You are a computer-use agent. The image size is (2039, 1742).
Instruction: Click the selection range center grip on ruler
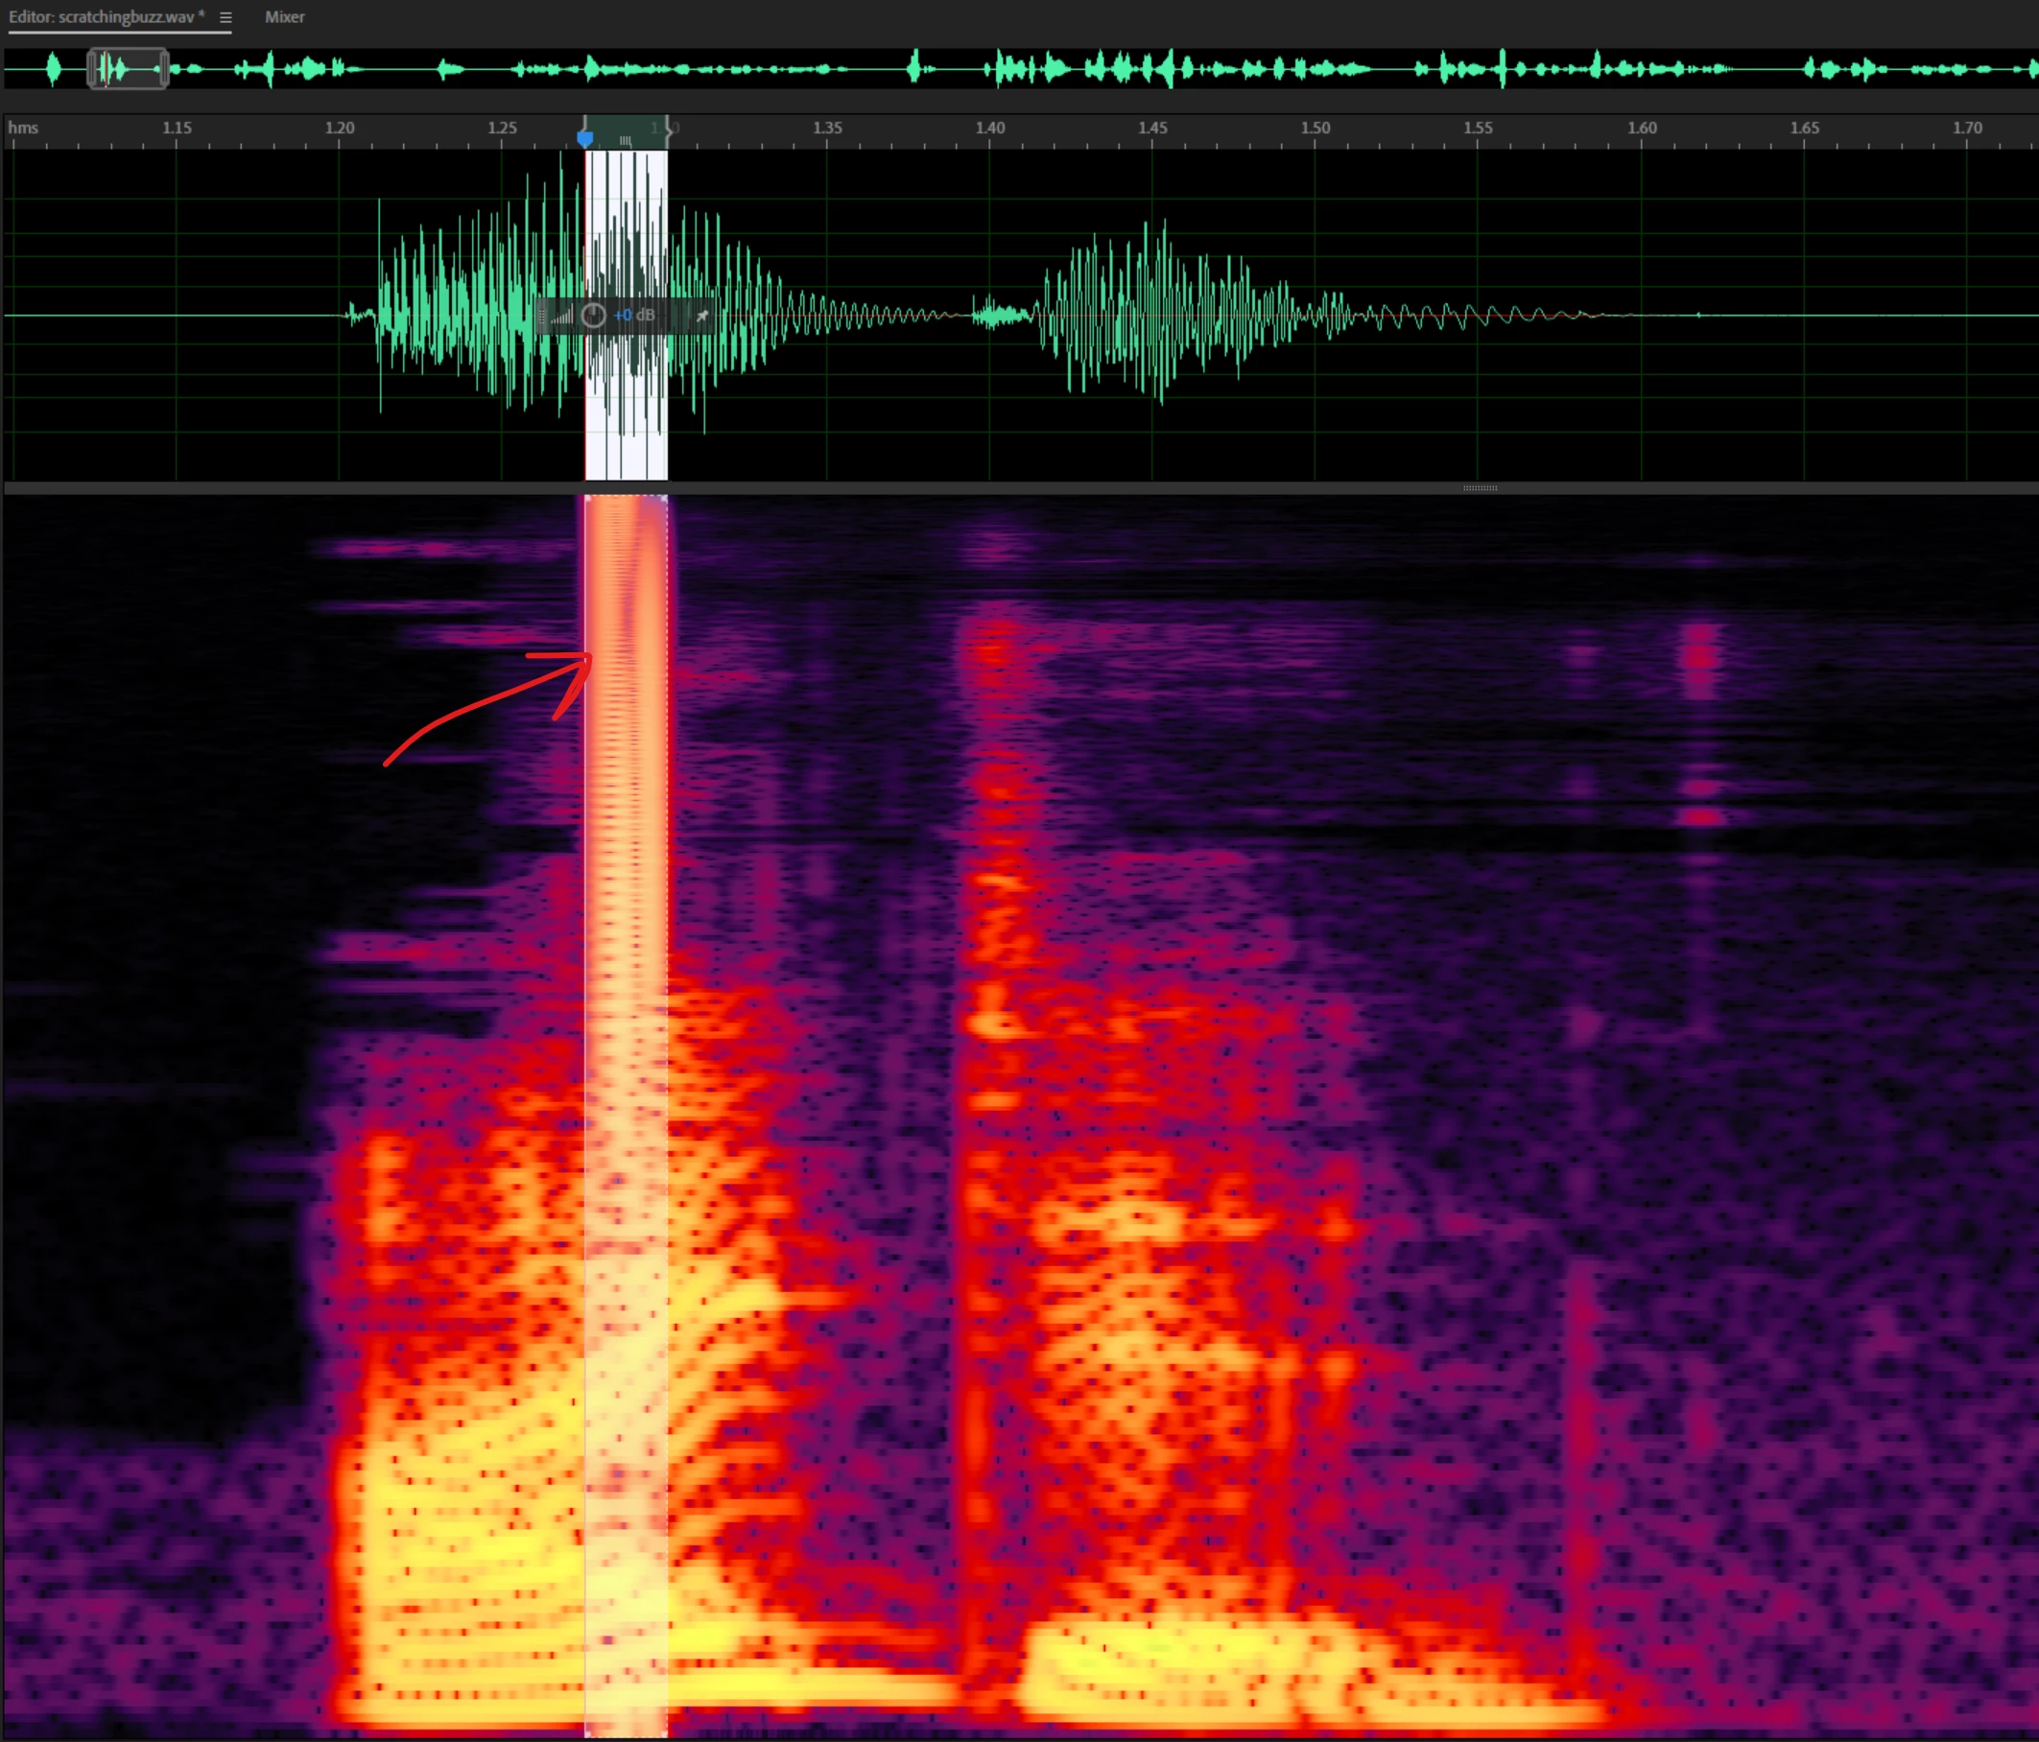tap(626, 141)
